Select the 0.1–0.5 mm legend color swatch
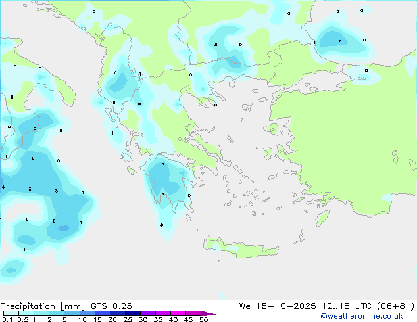417x322 pixels. pyautogui.click(x=11, y=313)
